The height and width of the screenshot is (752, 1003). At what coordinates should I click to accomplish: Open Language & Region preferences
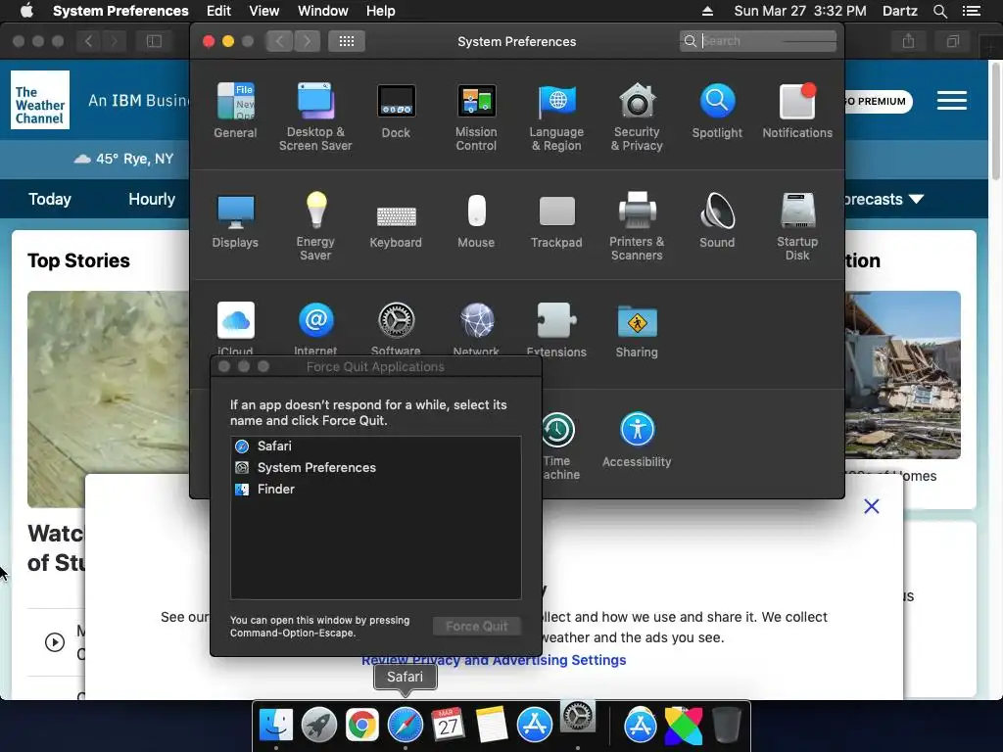pyautogui.click(x=556, y=117)
